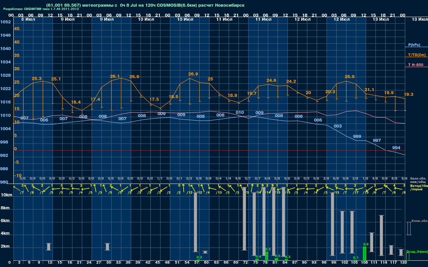
Task: Click the blue P(hPa) legend line
Action: pos(416,47)
